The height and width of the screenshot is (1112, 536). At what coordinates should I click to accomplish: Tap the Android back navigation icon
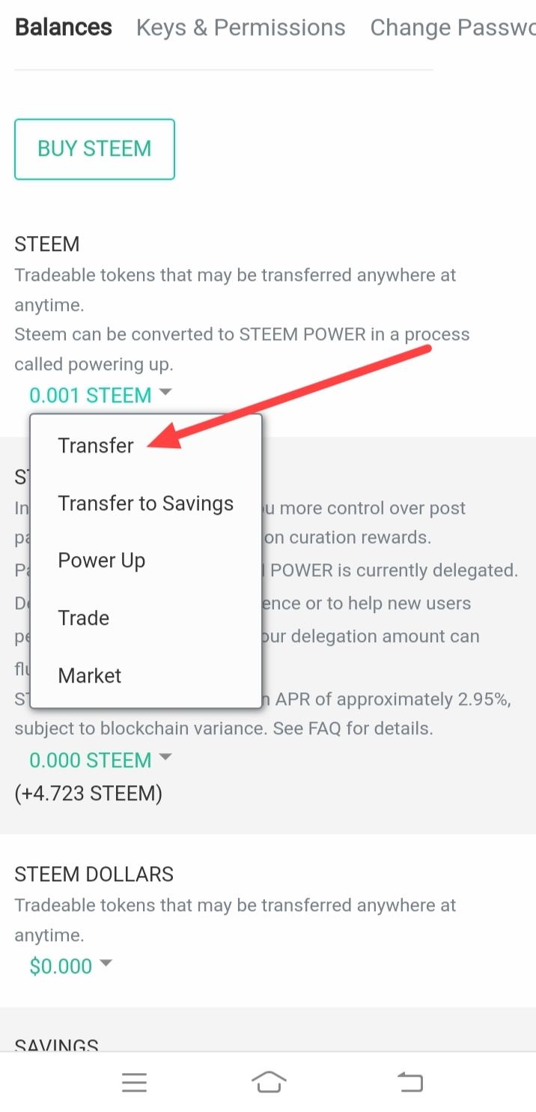click(409, 1082)
